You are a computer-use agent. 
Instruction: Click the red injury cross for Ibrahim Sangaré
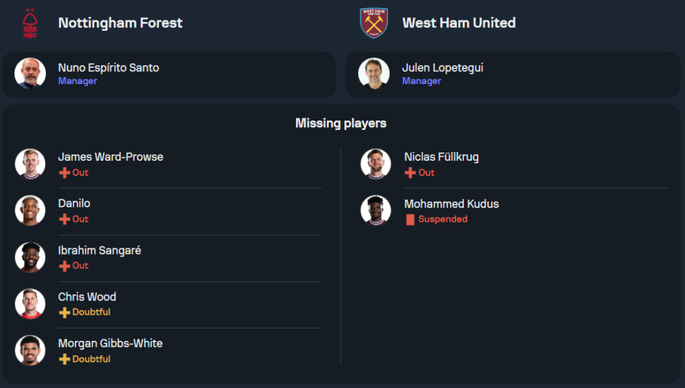64,266
